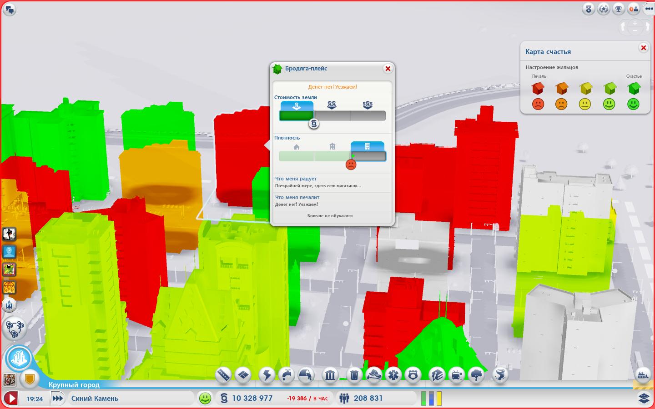Image resolution: width=655 pixels, height=409 pixels.
Task: Click the green building icon in popup title
Action: pyautogui.click(x=277, y=69)
